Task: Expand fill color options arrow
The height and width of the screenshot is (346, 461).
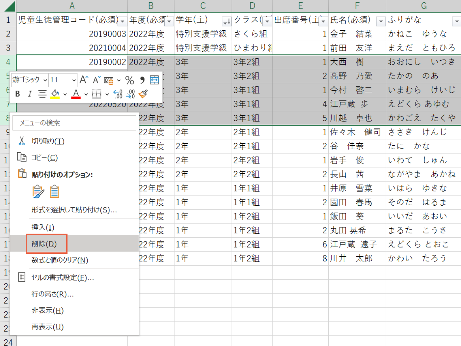Action: pos(65,94)
